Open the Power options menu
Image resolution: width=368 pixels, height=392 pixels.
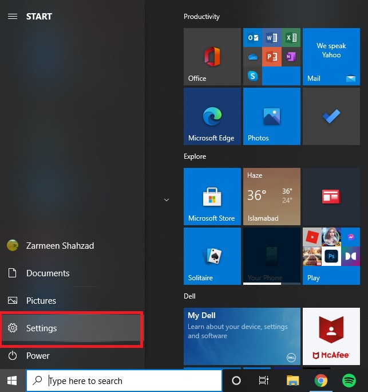pos(38,356)
